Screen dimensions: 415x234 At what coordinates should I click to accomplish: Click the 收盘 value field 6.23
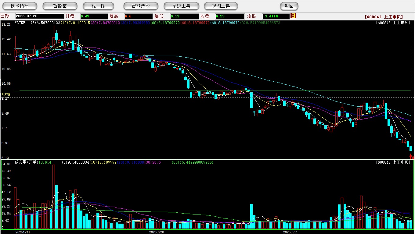(230, 16)
